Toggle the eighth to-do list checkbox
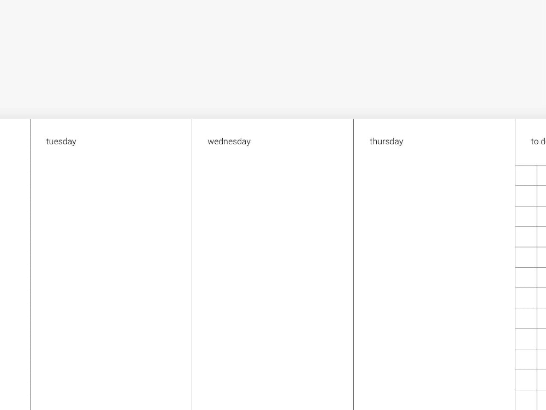 pos(526,319)
